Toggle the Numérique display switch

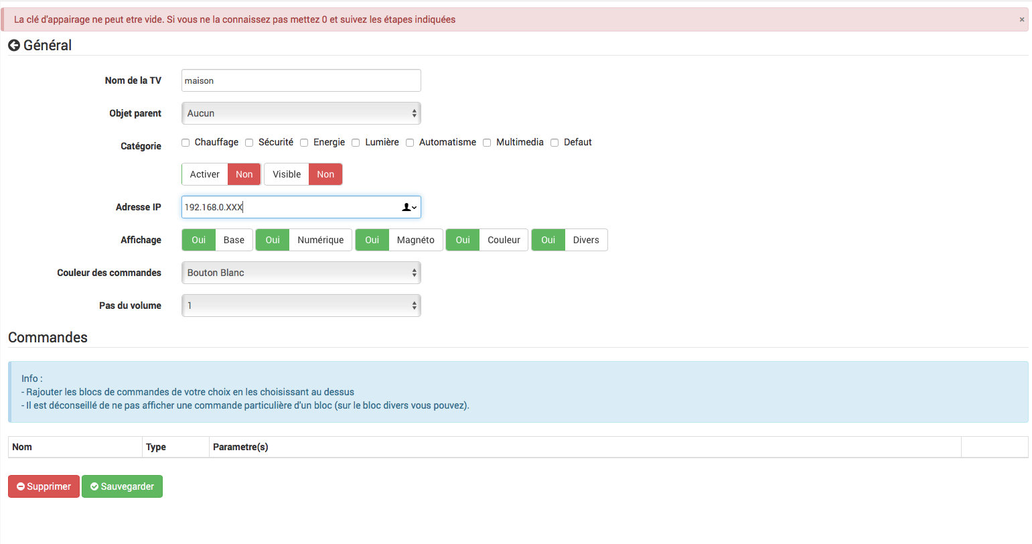(303, 240)
